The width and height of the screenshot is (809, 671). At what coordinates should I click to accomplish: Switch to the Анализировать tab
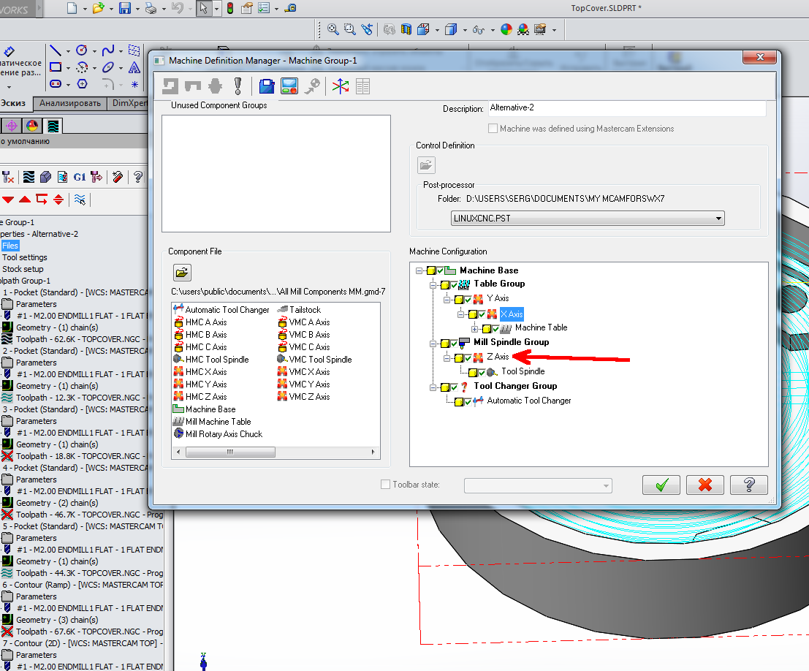[x=70, y=103]
